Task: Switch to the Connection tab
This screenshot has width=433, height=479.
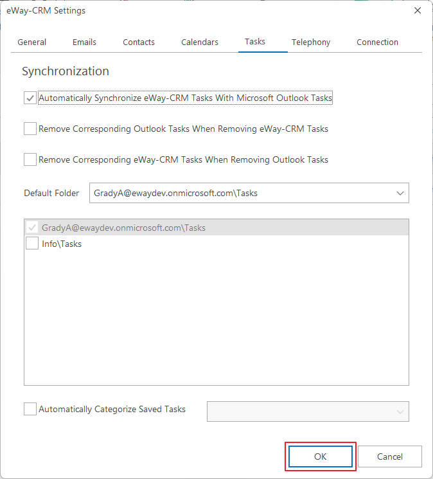Action: click(x=377, y=42)
